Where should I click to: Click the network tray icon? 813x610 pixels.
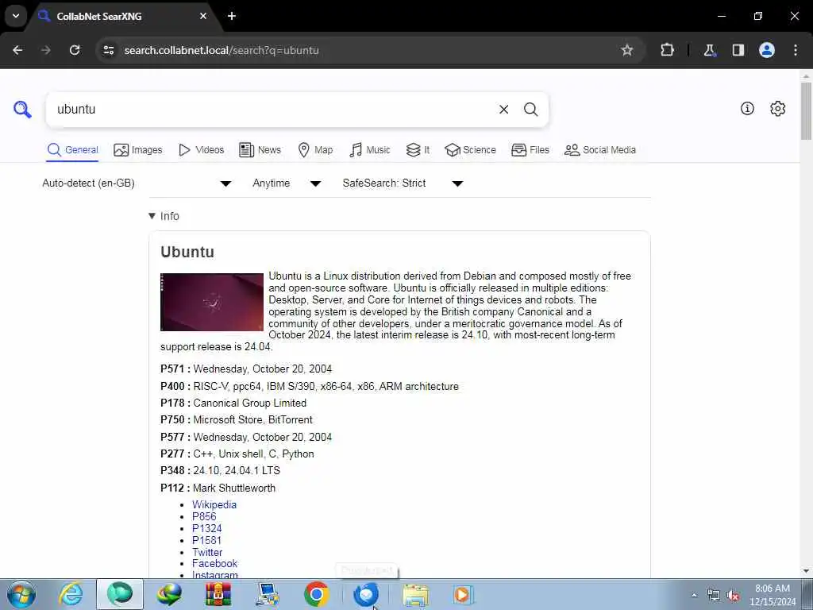(714, 596)
